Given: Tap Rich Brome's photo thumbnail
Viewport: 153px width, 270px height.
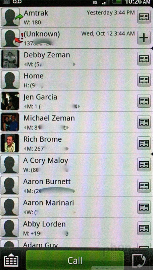Looking at the screenshot, I should [10, 143].
